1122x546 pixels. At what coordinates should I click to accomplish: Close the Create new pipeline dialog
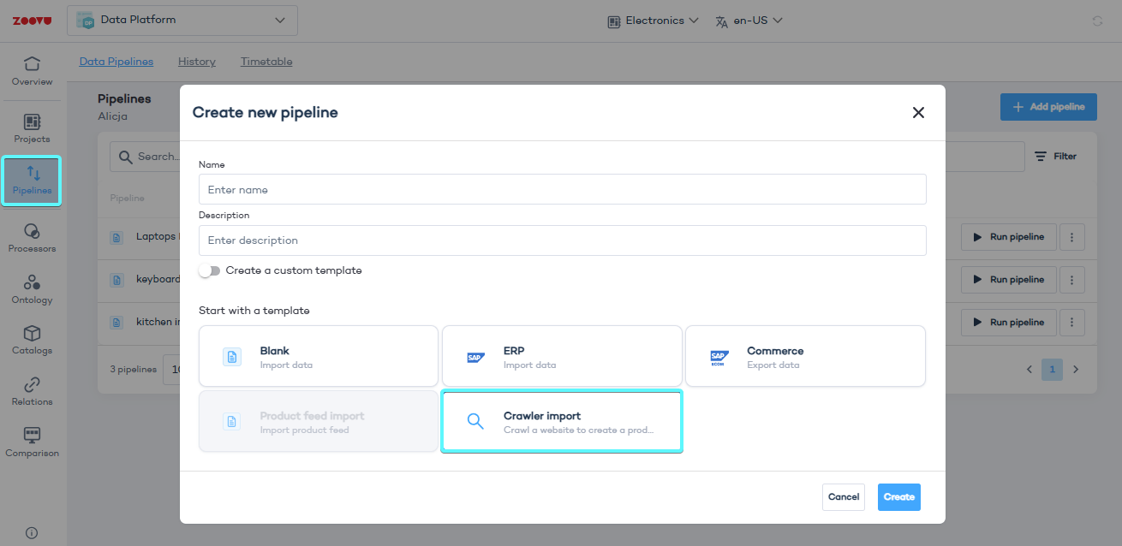pos(918,112)
